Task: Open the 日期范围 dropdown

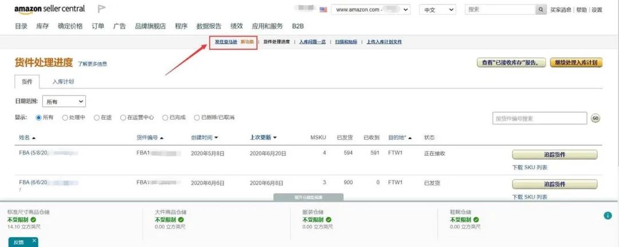Action: click(64, 102)
